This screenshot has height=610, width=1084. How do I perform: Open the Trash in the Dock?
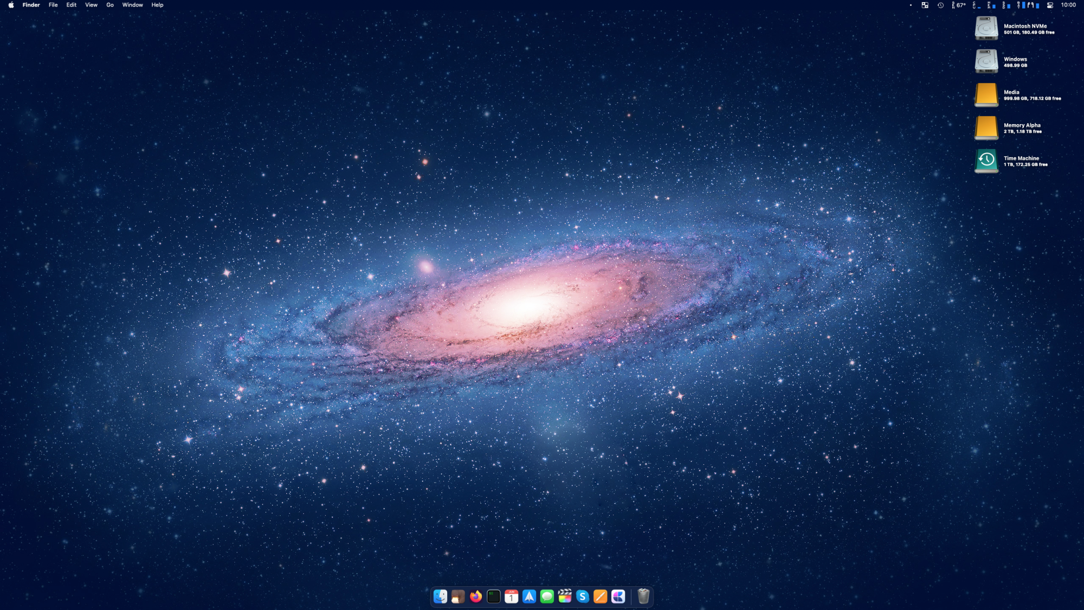tap(643, 596)
